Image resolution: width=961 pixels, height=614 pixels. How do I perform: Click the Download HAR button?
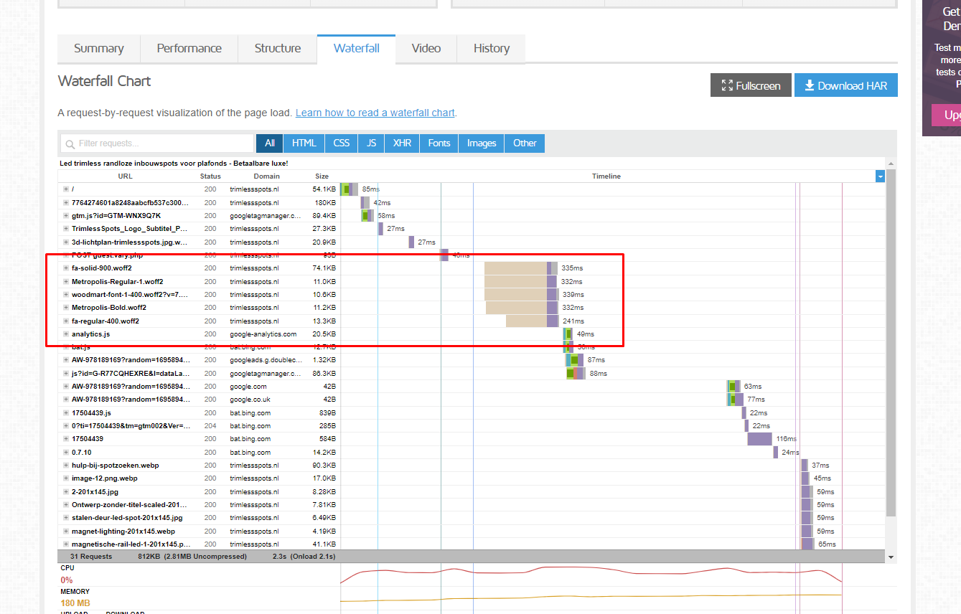tap(845, 85)
